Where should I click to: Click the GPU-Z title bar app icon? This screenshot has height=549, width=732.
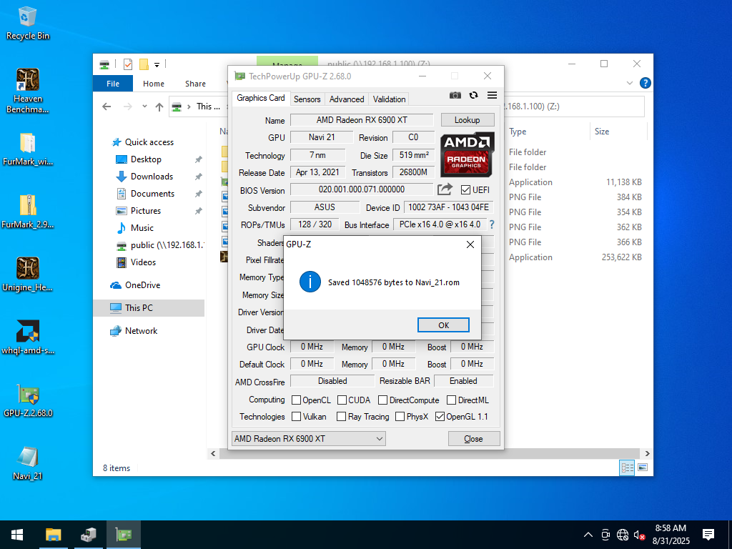pyautogui.click(x=239, y=76)
